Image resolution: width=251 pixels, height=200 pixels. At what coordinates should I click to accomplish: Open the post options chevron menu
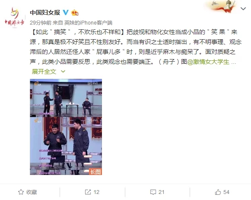(243, 9)
